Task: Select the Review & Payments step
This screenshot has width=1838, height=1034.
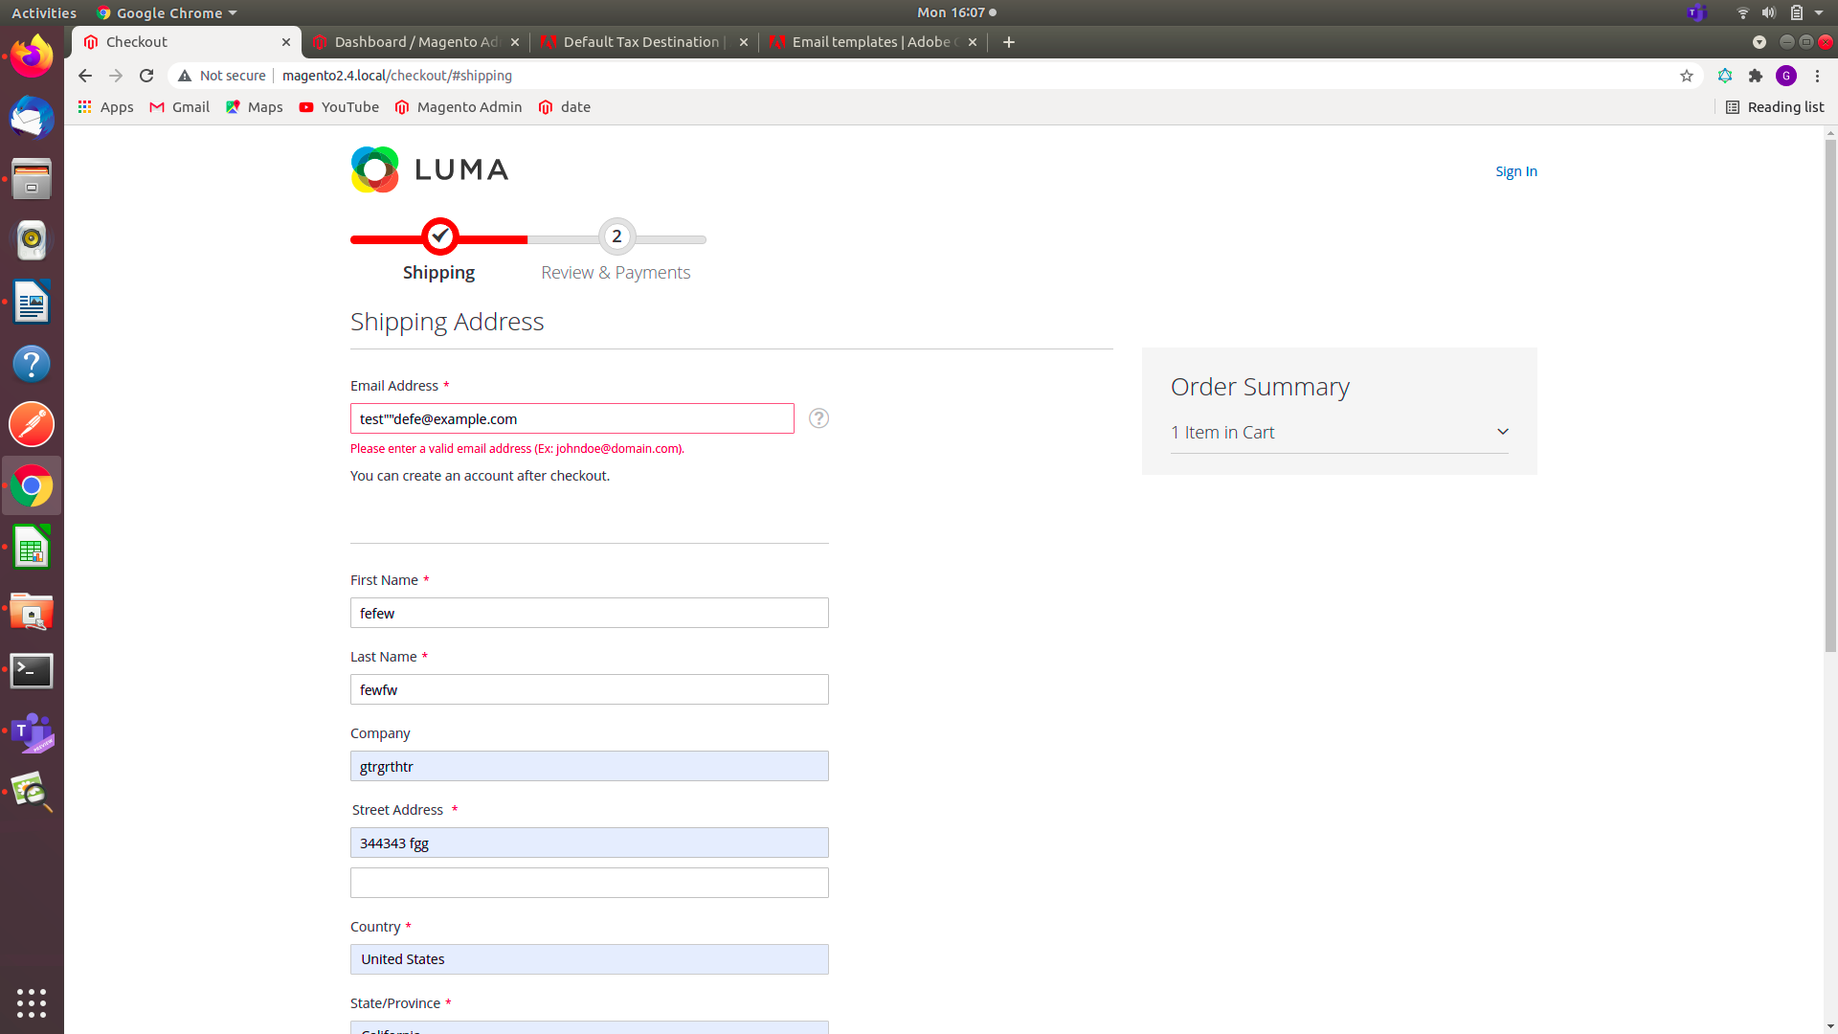Action: click(x=616, y=237)
